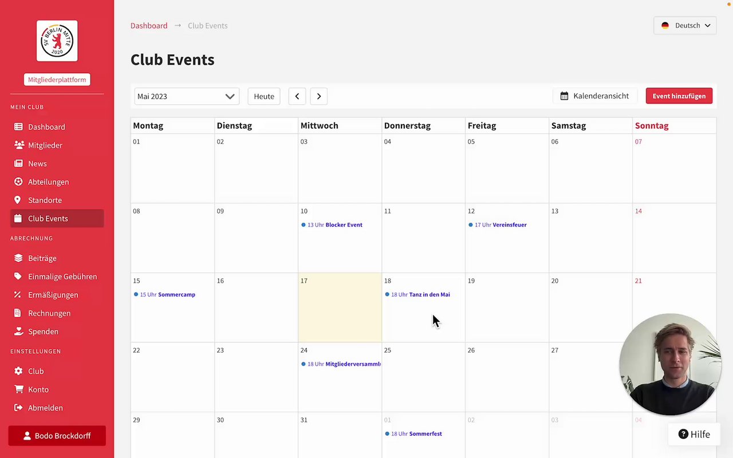Image resolution: width=733 pixels, height=458 pixels.
Task: Open the News menu item
Action: tap(38, 164)
